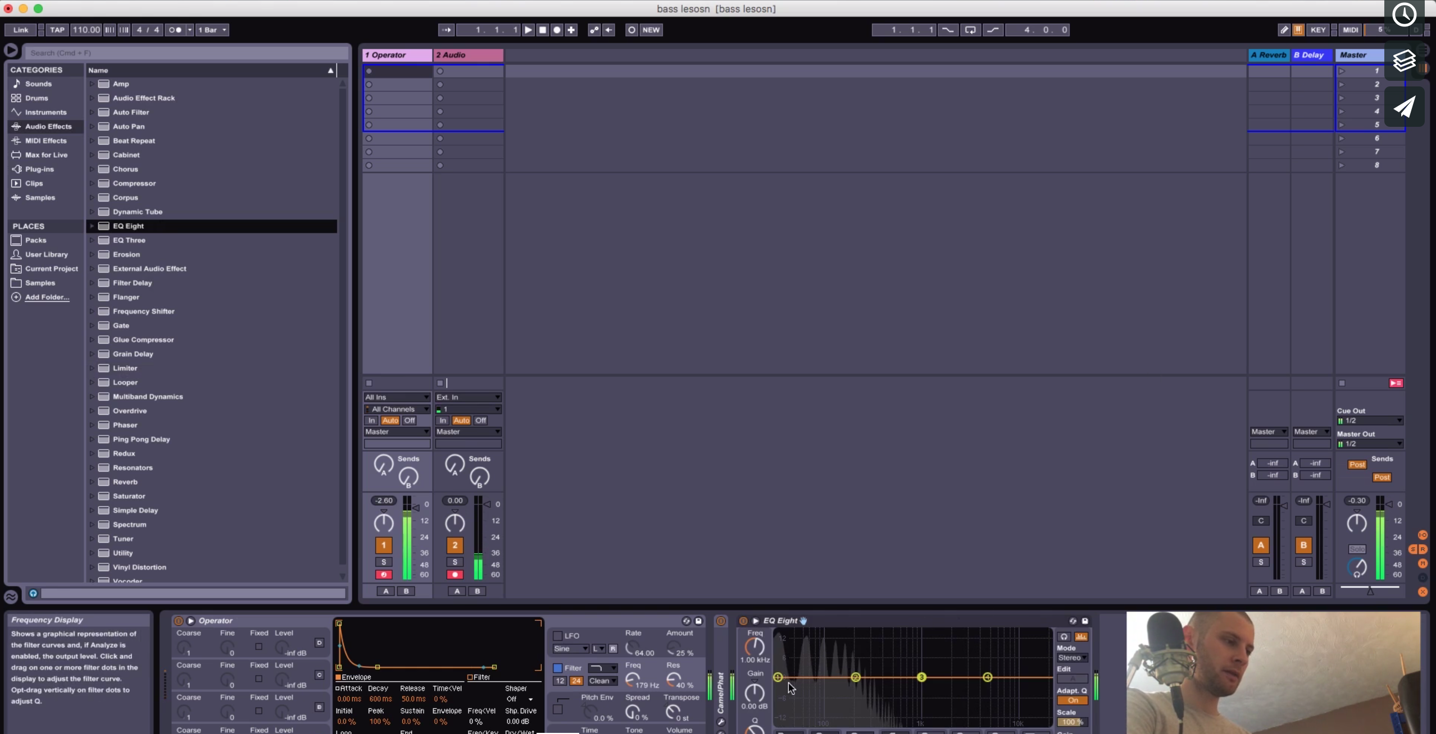Enable the Operator LFO checkbox

(558, 636)
